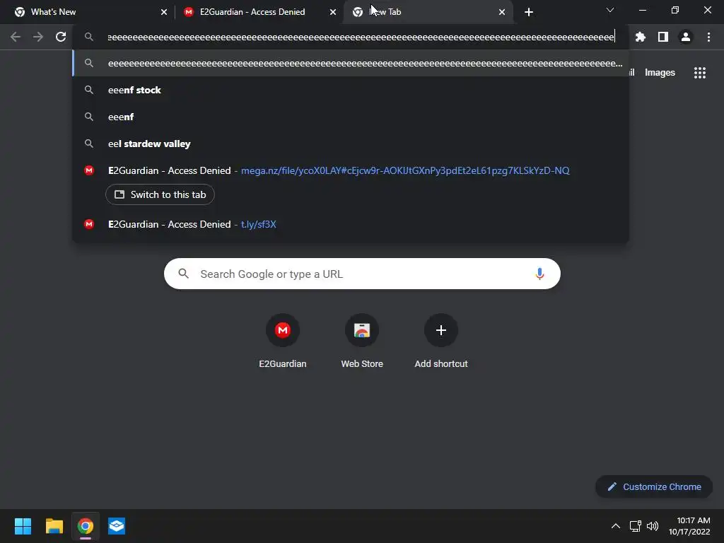
Task: Toggle the side panel icon
Action: (663, 37)
